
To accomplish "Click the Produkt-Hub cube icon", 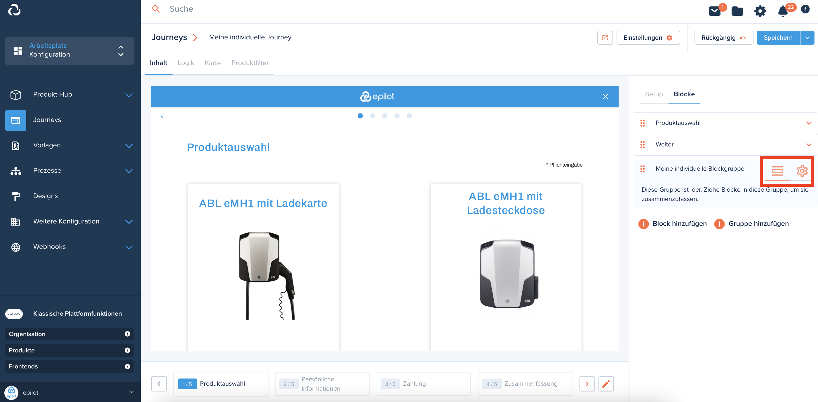I will 15,95.
